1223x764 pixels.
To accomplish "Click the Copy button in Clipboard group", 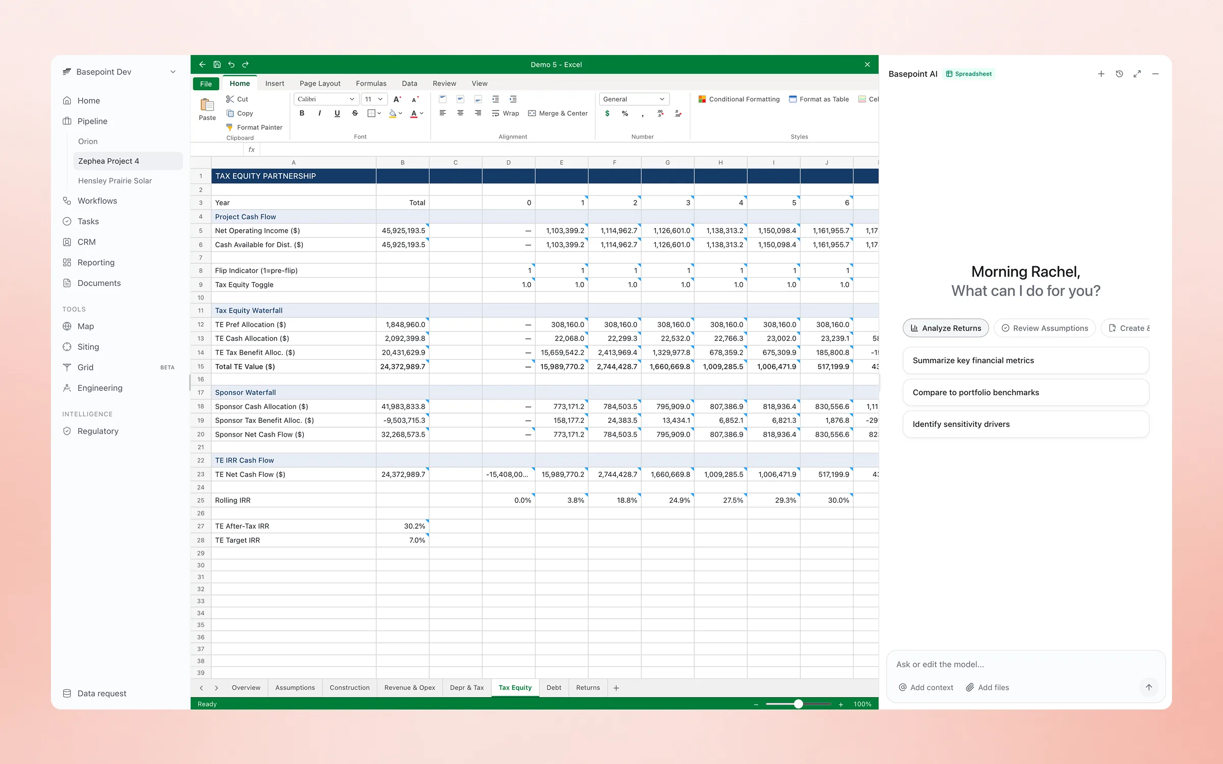I will coord(240,113).
